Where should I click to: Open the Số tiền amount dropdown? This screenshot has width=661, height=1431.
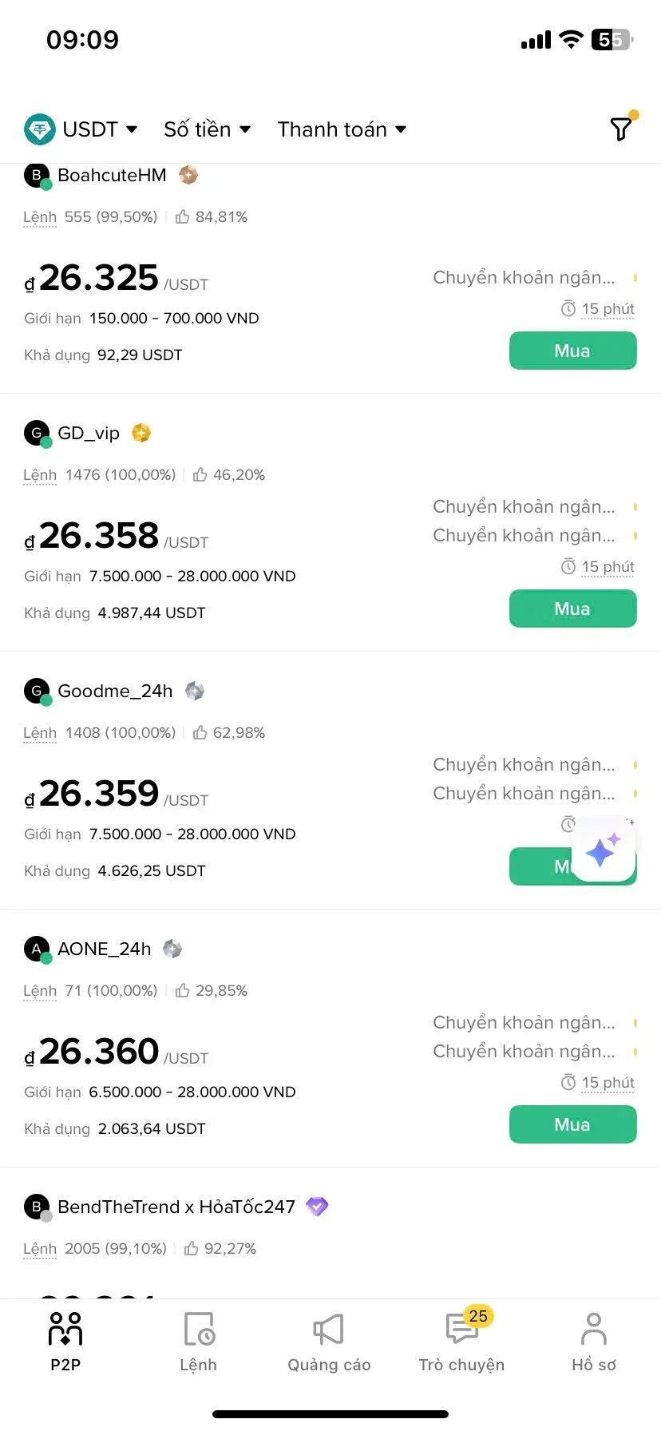(207, 129)
